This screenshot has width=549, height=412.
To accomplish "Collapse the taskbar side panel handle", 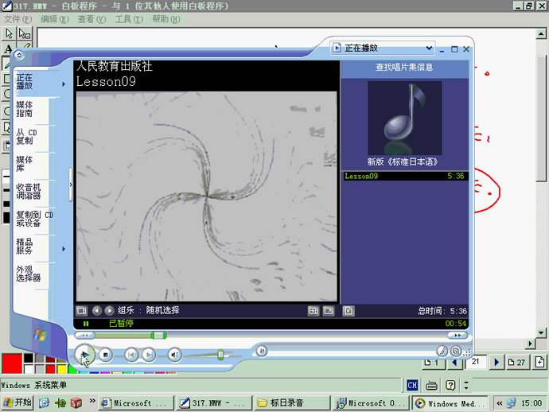I will (70, 185).
